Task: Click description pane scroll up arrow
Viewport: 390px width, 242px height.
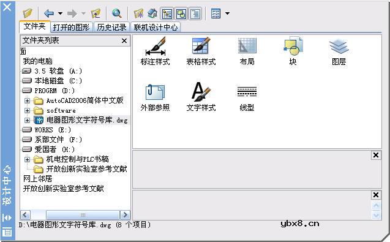Action: (376, 206)
